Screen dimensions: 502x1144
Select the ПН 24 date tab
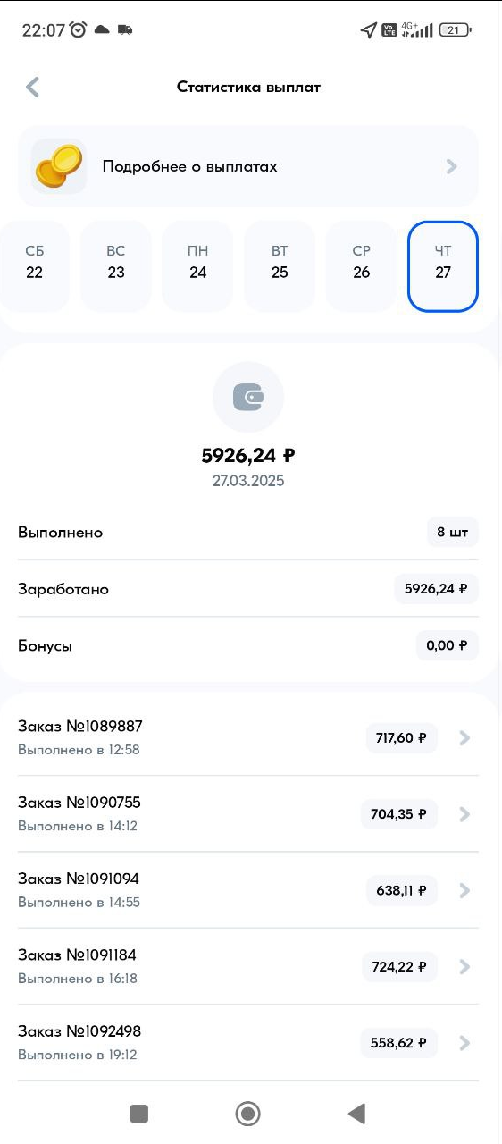(x=197, y=265)
